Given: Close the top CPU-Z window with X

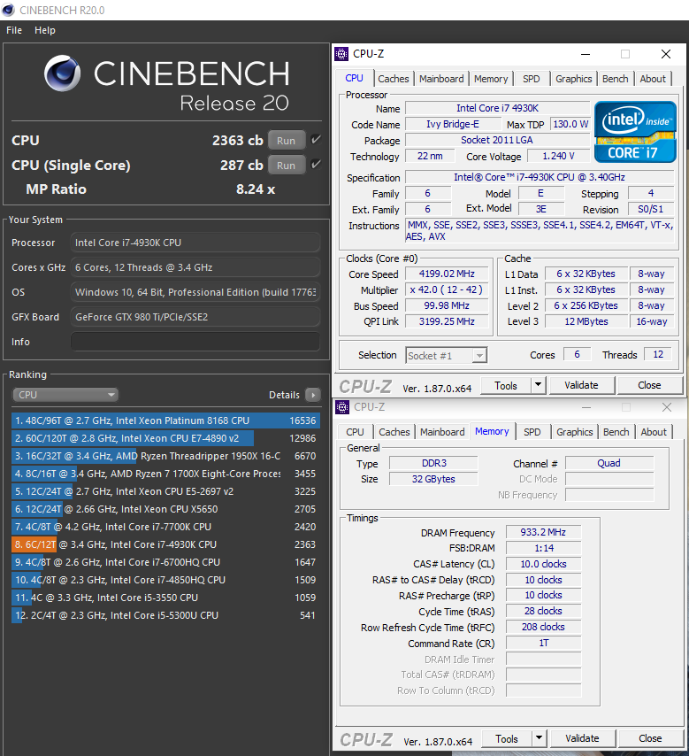Looking at the screenshot, I should [666, 54].
